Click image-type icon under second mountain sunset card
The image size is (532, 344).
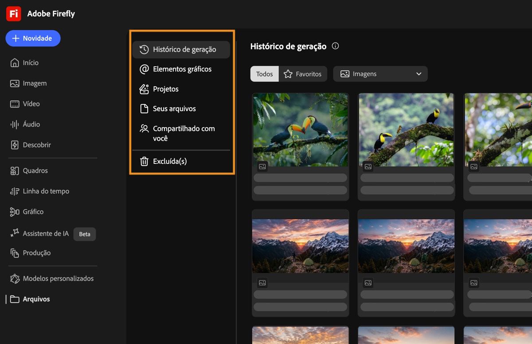click(x=368, y=283)
